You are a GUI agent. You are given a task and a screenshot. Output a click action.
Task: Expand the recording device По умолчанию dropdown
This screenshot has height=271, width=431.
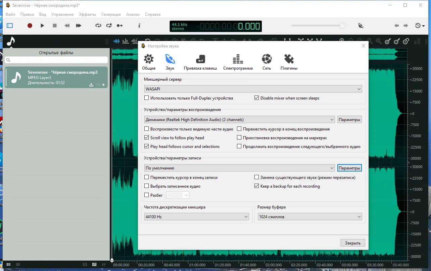[x=240, y=168]
